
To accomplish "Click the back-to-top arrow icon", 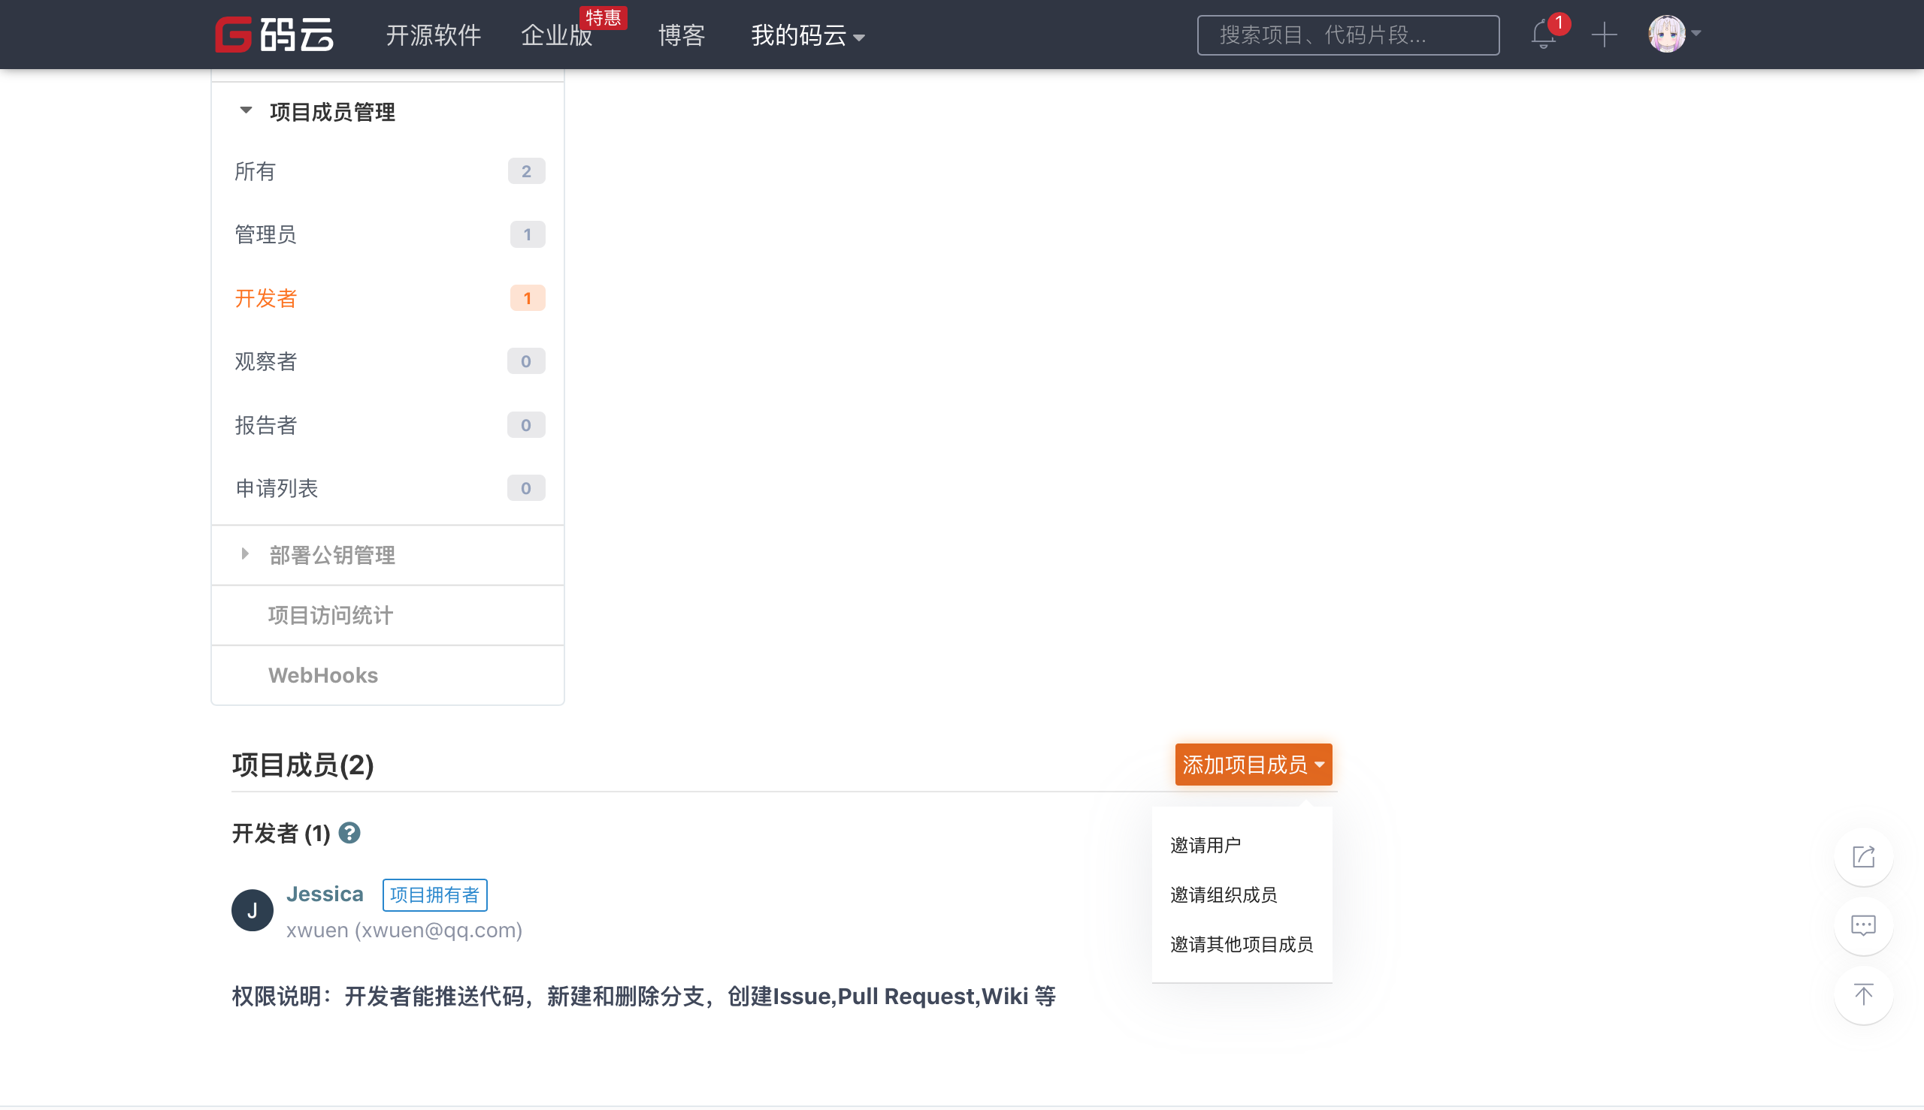I will pos(1863,995).
